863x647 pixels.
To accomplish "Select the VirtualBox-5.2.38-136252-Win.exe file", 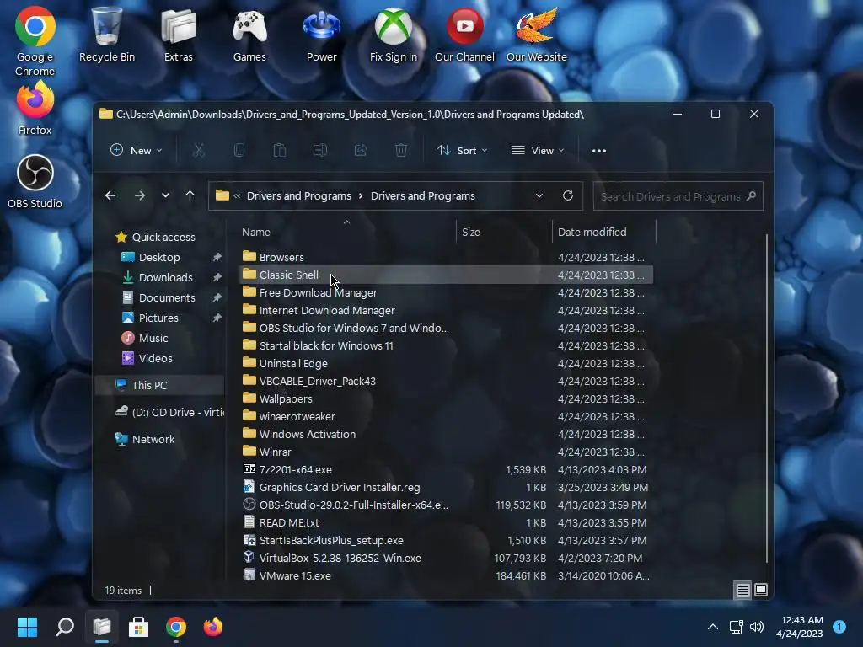I will [447, 558].
